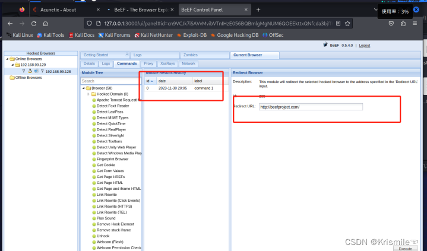
Task: Run the module with the Execute button
Action: point(406,248)
